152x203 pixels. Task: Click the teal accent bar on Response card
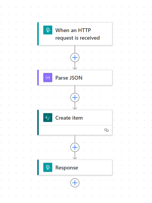tap(38, 168)
